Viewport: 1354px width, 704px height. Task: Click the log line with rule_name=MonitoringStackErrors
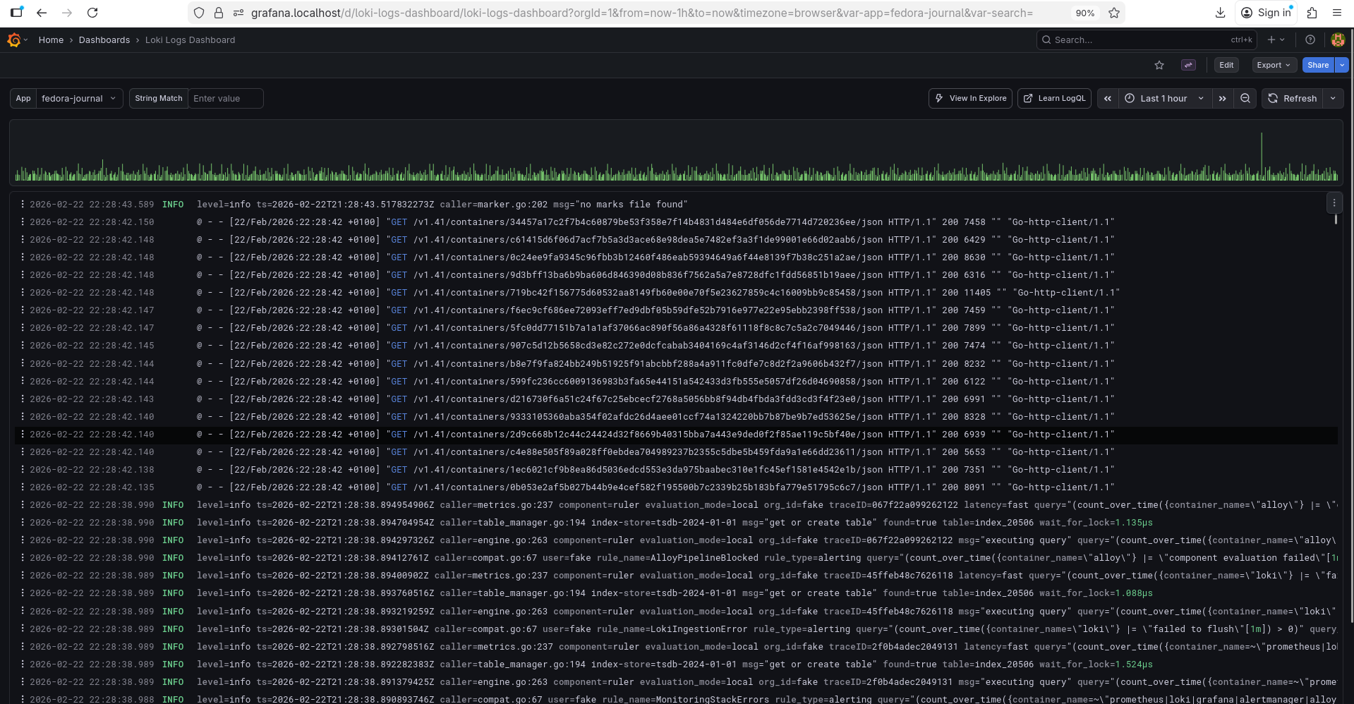[x=676, y=698]
